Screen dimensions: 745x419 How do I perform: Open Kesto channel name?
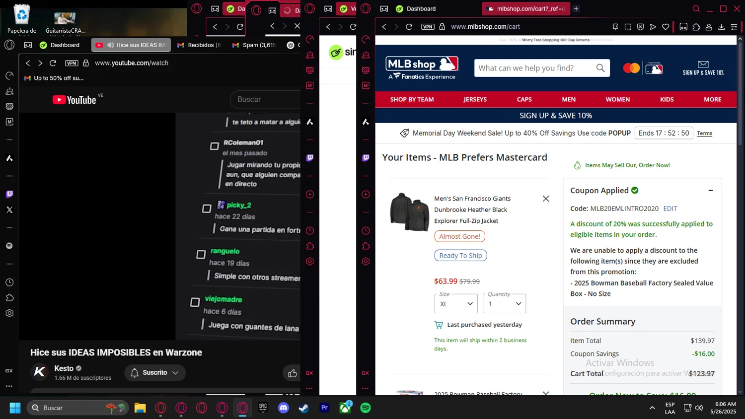click(x=64, y=368)
